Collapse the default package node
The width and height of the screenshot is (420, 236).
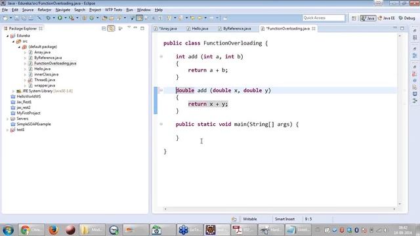pos(19,47)
